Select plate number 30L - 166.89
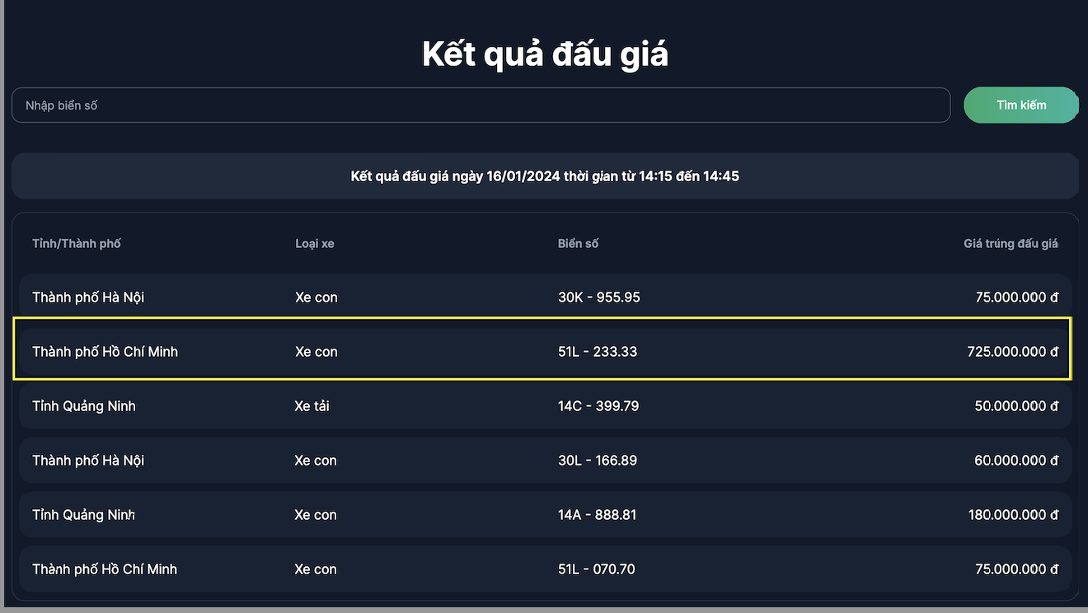 pyautogui.click(x=598, y=461)
